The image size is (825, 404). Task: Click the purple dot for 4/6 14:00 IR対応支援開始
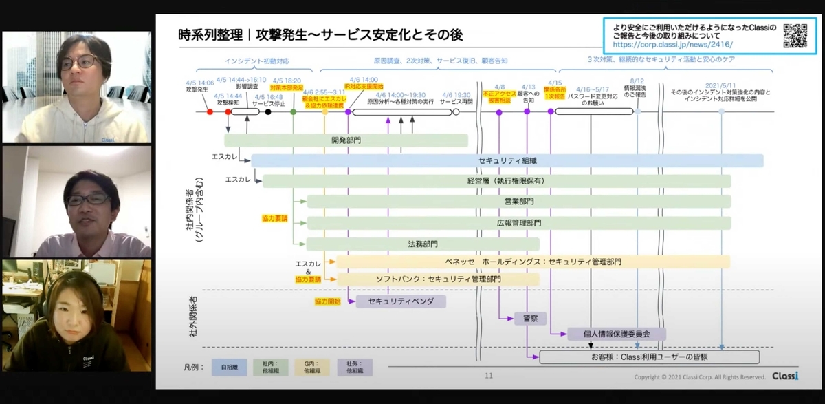348,111
